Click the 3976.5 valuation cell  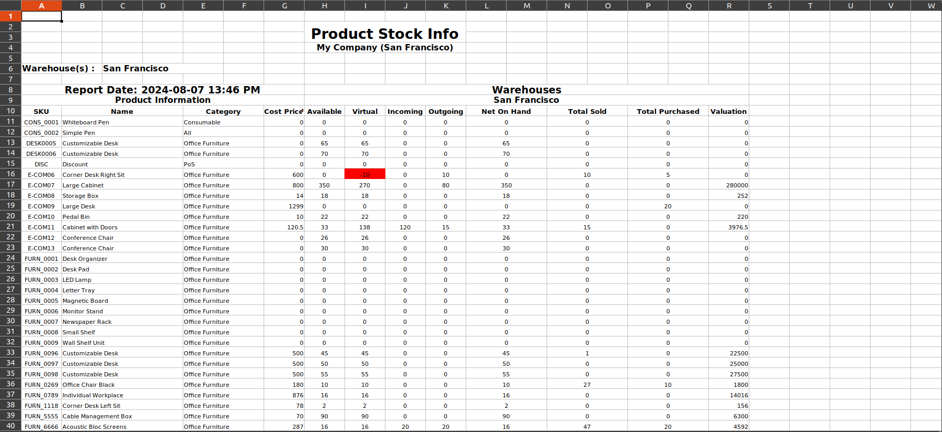[x=729, y=227]
